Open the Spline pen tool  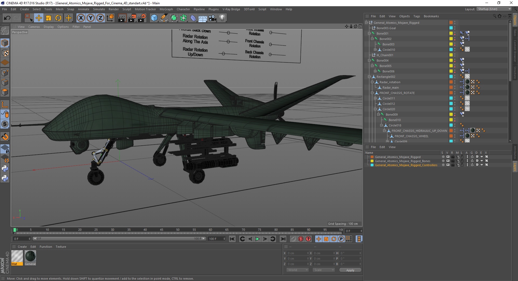point(164,18)
